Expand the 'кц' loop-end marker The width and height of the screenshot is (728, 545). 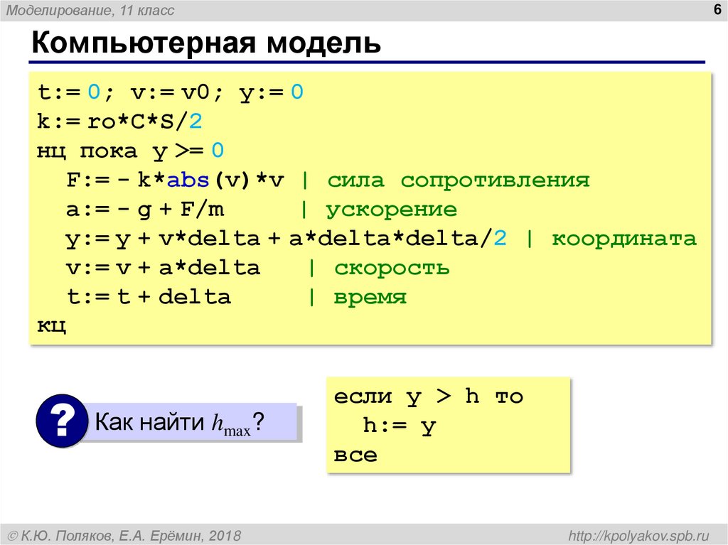pyautogui.click(x=50, y=325)
